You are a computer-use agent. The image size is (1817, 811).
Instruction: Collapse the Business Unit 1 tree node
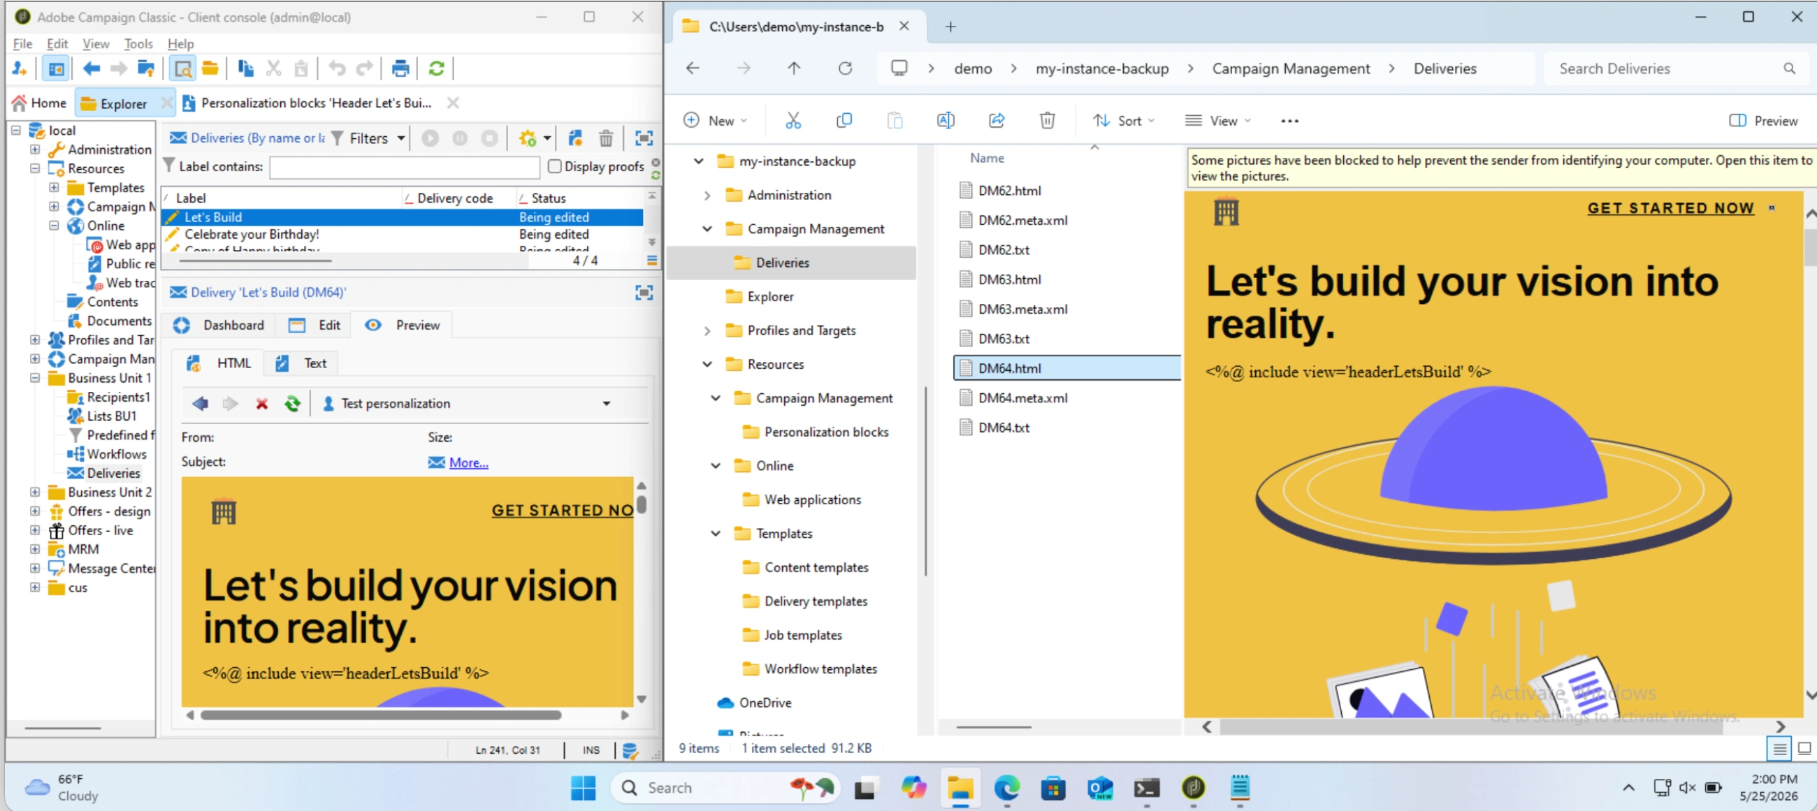click(x=34, y=378)
